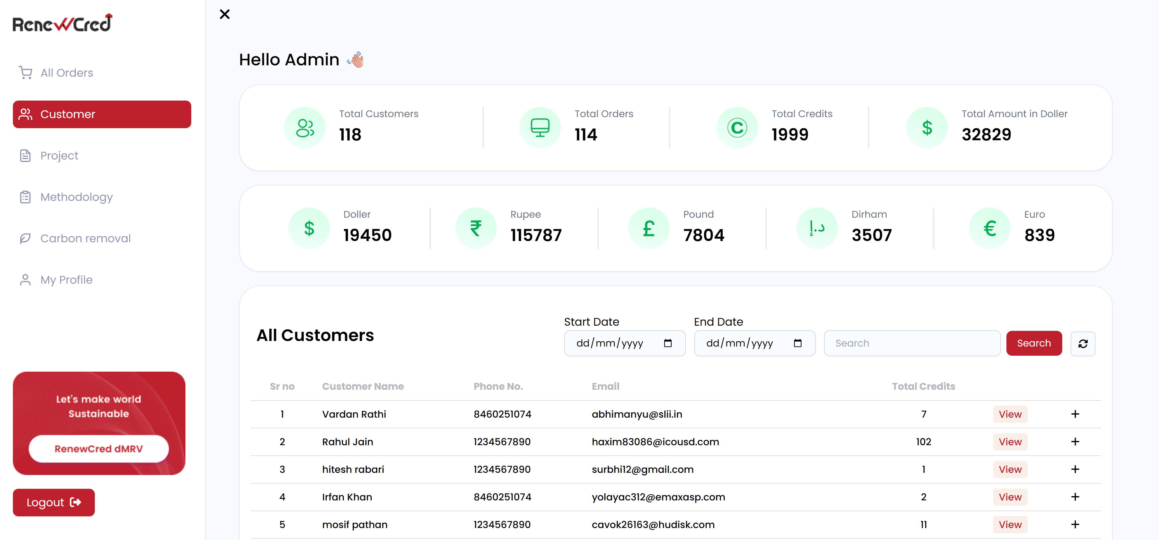
Task: Open Start Date calendar picker icon
Action: pyautogui.click(x=667, y=343)
